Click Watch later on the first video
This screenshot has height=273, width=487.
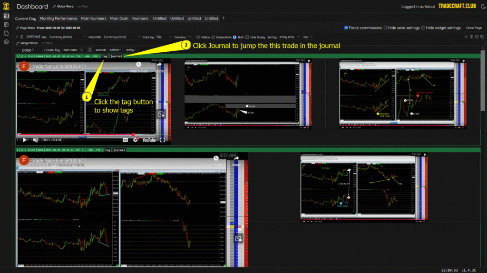pos(138,67)
